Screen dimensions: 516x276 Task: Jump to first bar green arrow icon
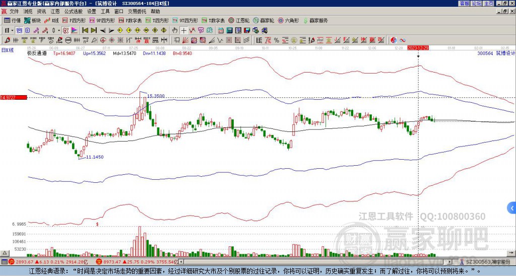tap(85, 31)
